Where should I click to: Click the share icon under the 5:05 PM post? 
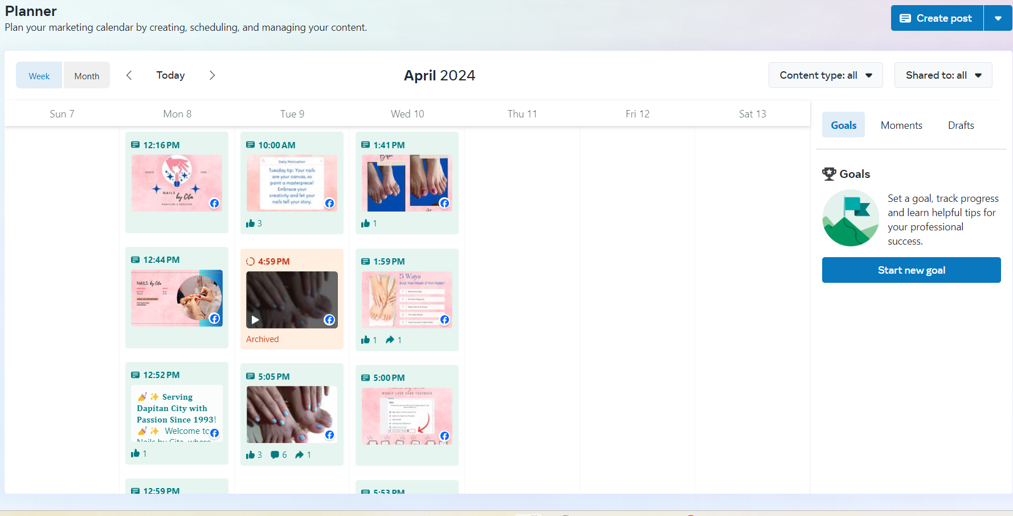(x=300, y=454)
